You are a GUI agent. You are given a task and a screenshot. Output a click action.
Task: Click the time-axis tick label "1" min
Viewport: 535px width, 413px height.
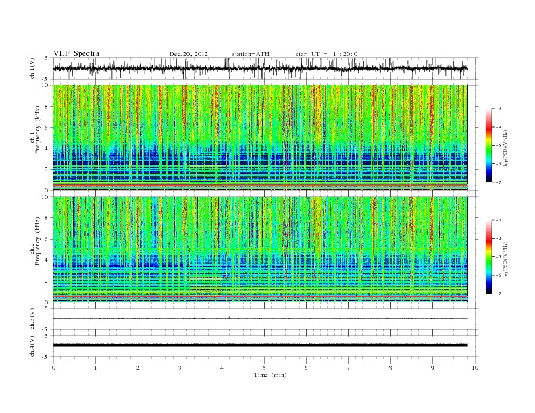(95, 368)
